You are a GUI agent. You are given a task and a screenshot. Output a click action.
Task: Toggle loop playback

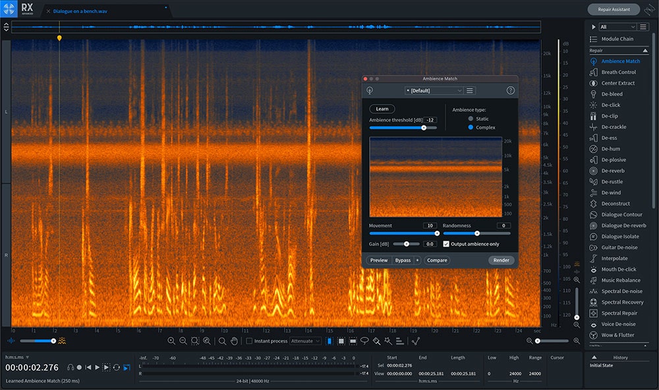coord(117,368)
